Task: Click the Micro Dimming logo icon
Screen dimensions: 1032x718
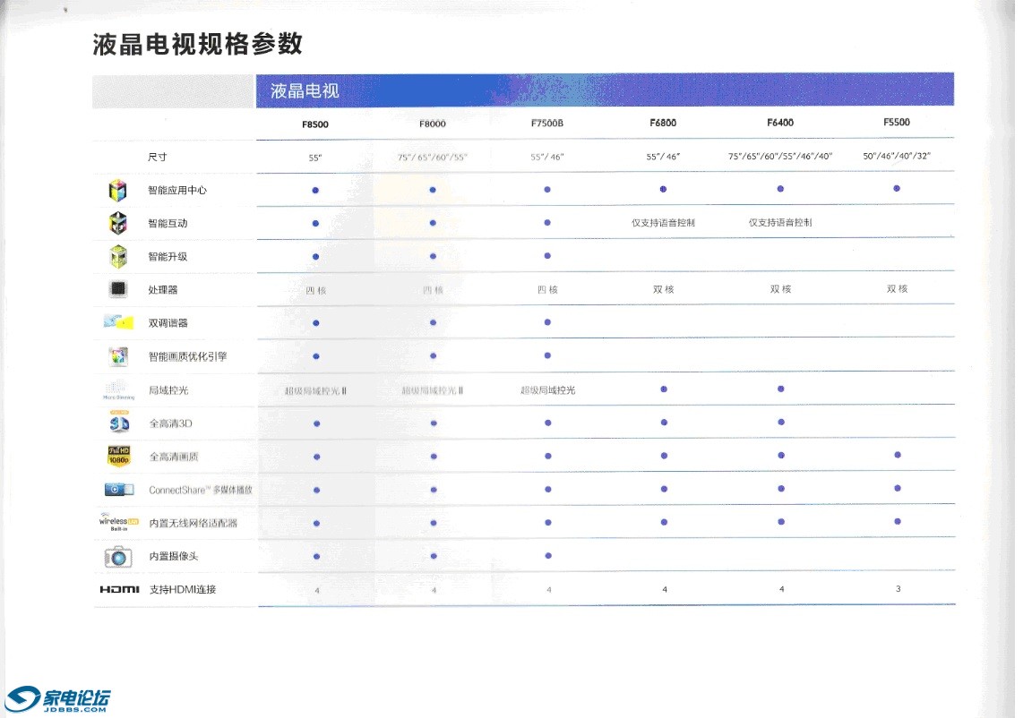Action: click(118, 390)
